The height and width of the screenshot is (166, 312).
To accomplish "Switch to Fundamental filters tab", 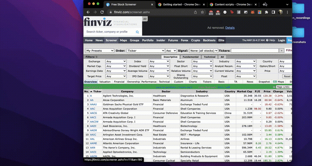I will tap(191, 57).
